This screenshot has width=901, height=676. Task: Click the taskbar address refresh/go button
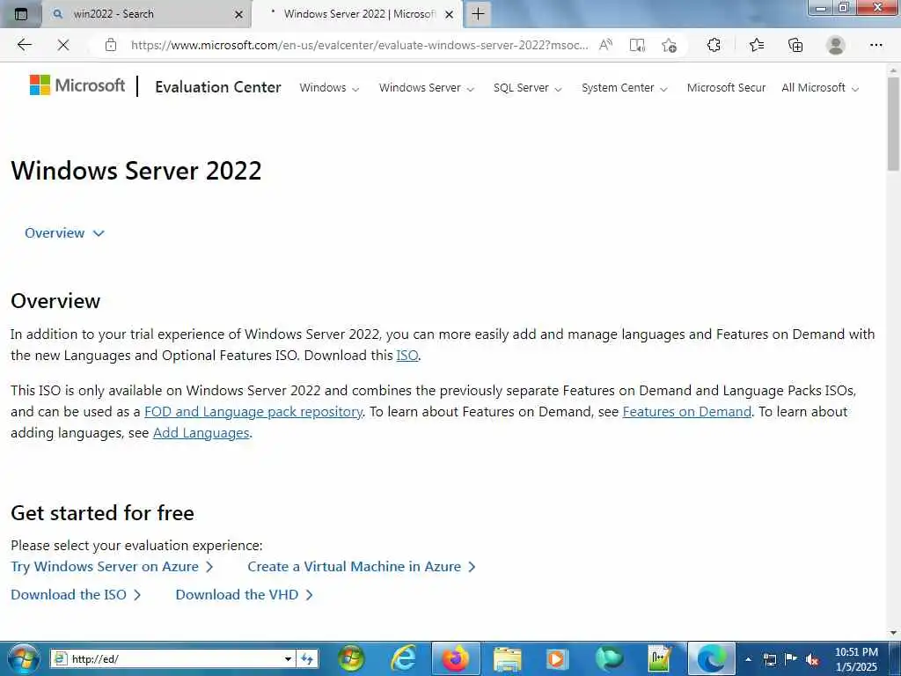pyautogui.click(x=307, y=658)
